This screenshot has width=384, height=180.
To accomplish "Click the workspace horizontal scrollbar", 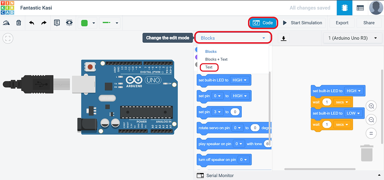I will (x=320, y=169).
